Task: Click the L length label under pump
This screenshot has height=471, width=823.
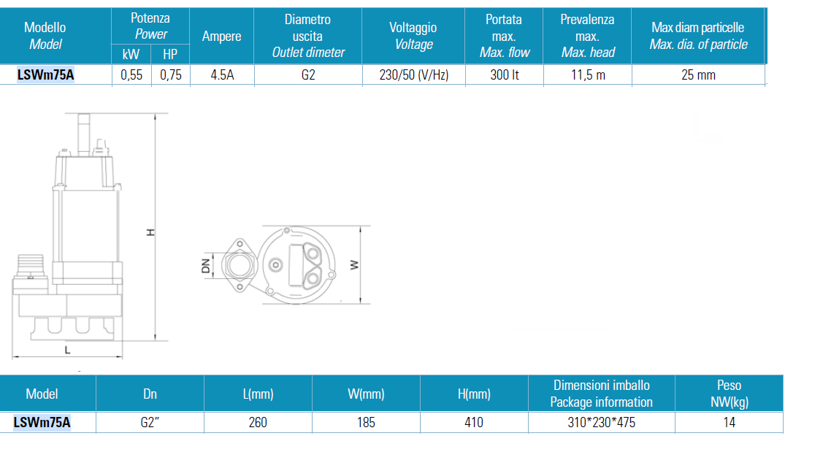Action: pos(67,351)
